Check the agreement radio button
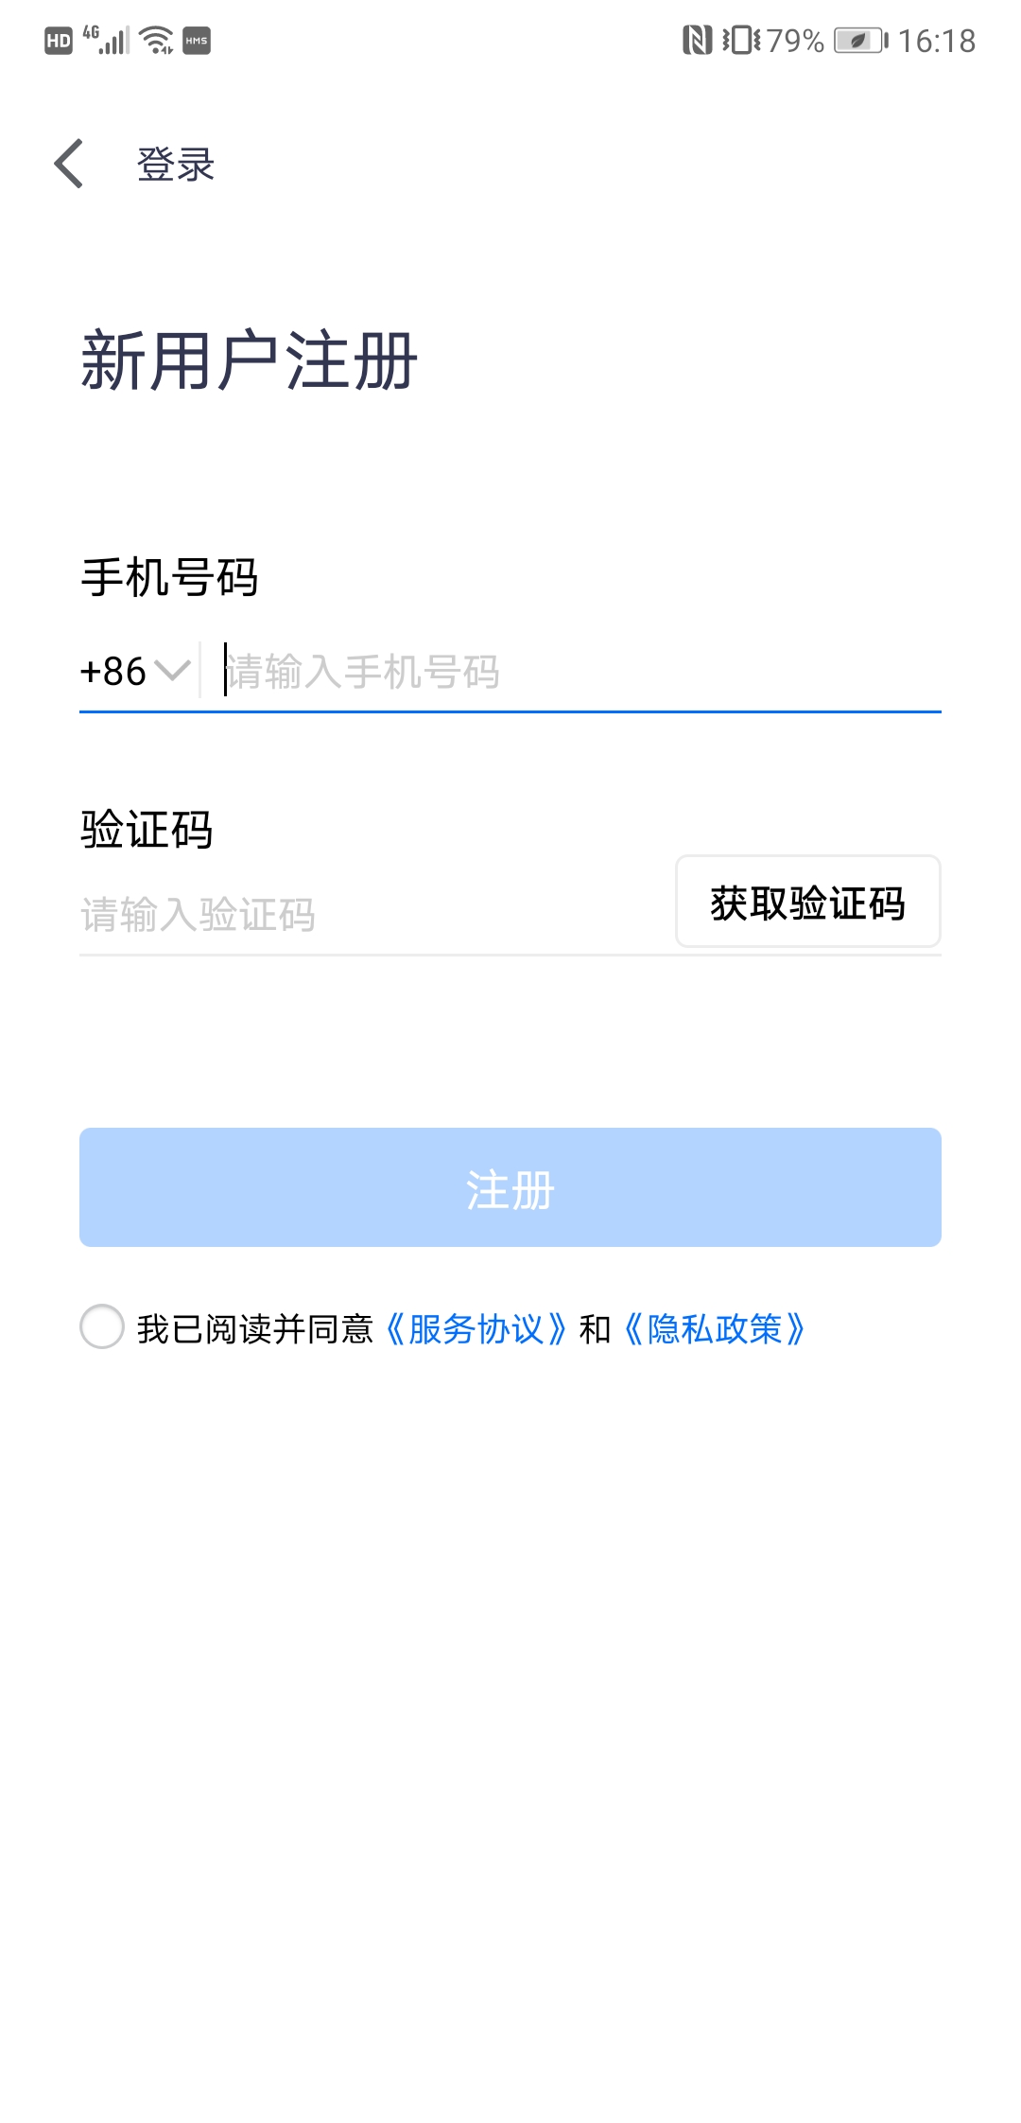Screen dimensions: 1021x2123 102,1326
